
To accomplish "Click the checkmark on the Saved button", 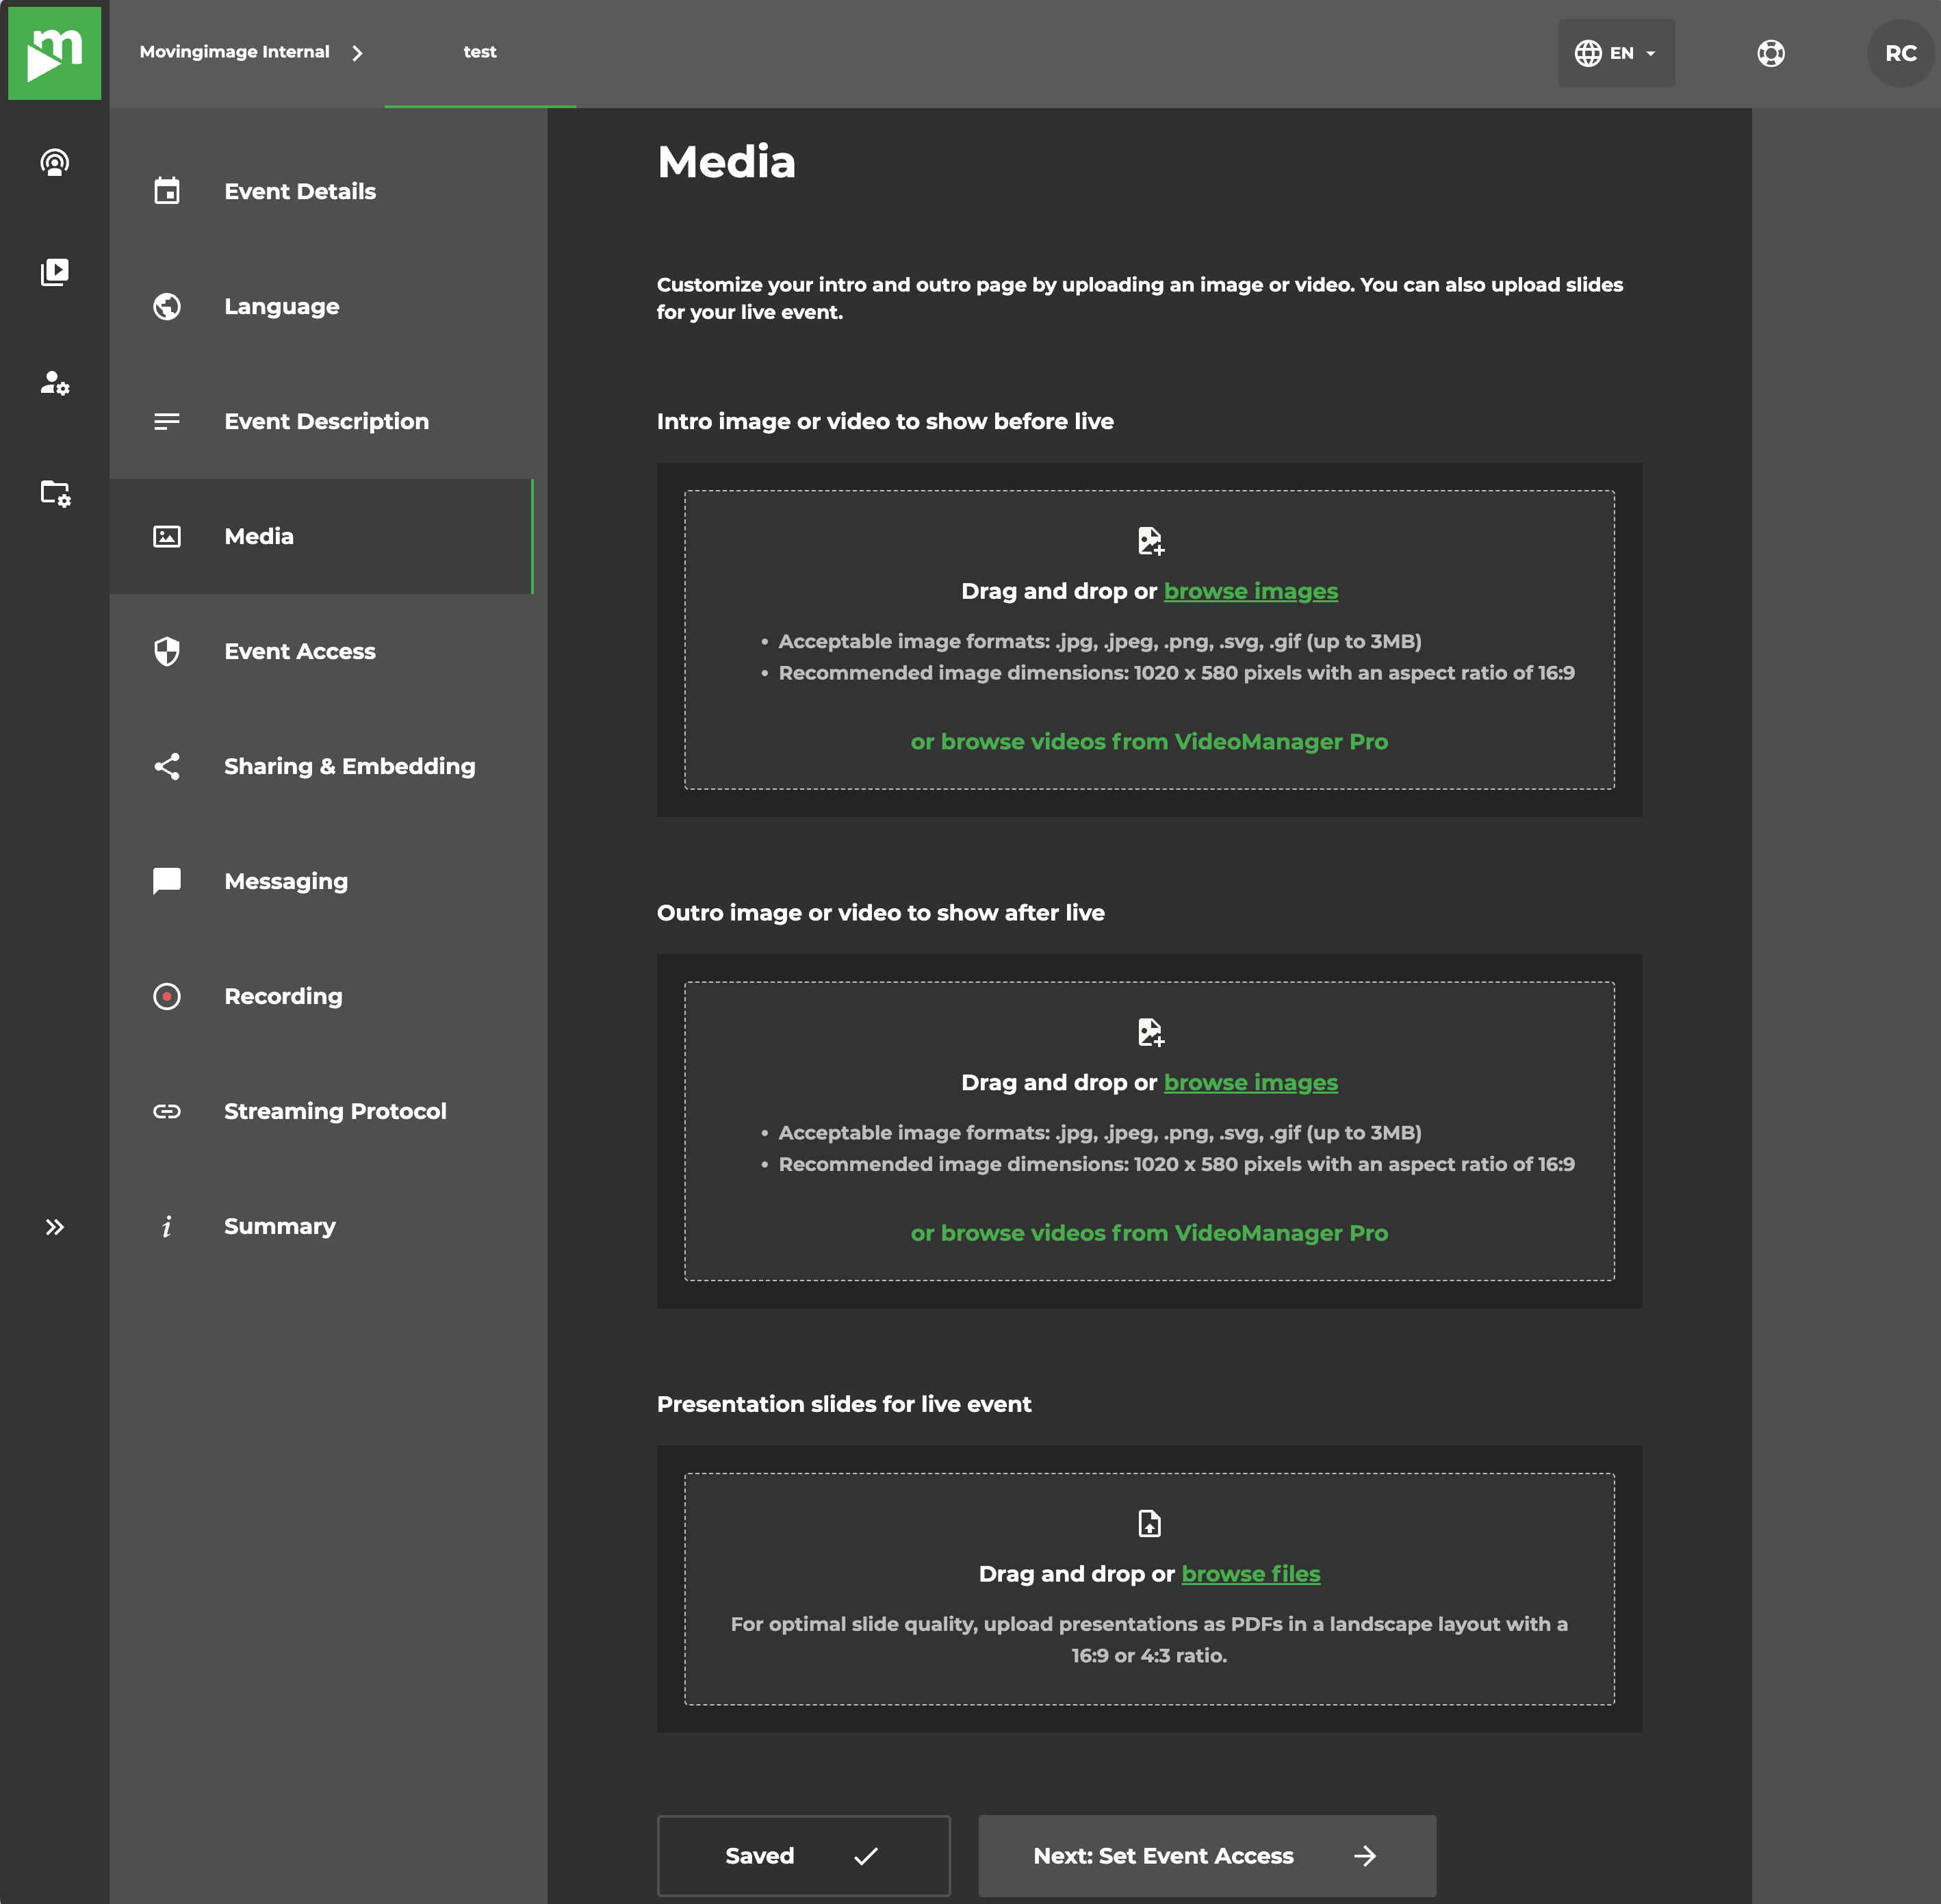I will pos(866,1856).
